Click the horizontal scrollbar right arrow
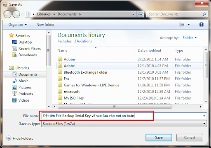Viewport: 211px width, 148px height. [201, 106]
